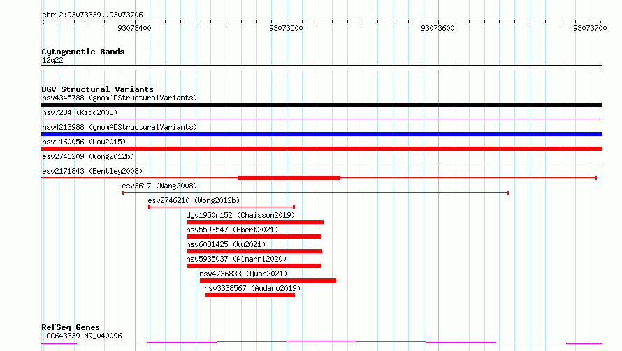Open the esv2746209 (Wong2012b) label
The height and width of the screenshot is (351, 622).
(x=88, y=156)
